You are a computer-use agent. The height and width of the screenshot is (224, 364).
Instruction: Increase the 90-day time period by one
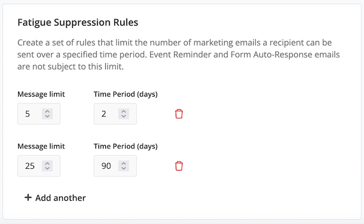pos(123,164)
